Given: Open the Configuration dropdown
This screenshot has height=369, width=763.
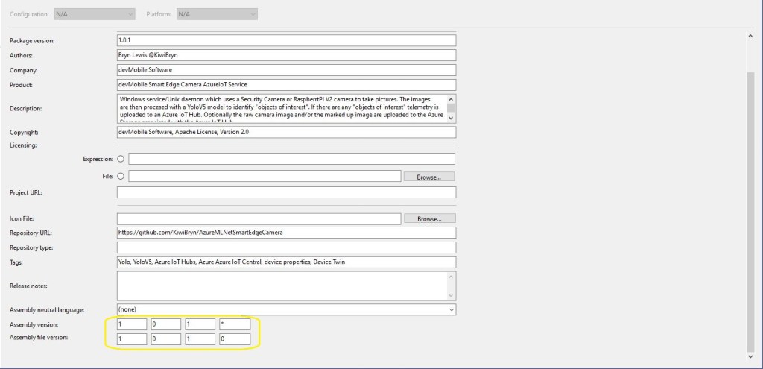Looking at the screenshot, I should (x=94, y=14).
